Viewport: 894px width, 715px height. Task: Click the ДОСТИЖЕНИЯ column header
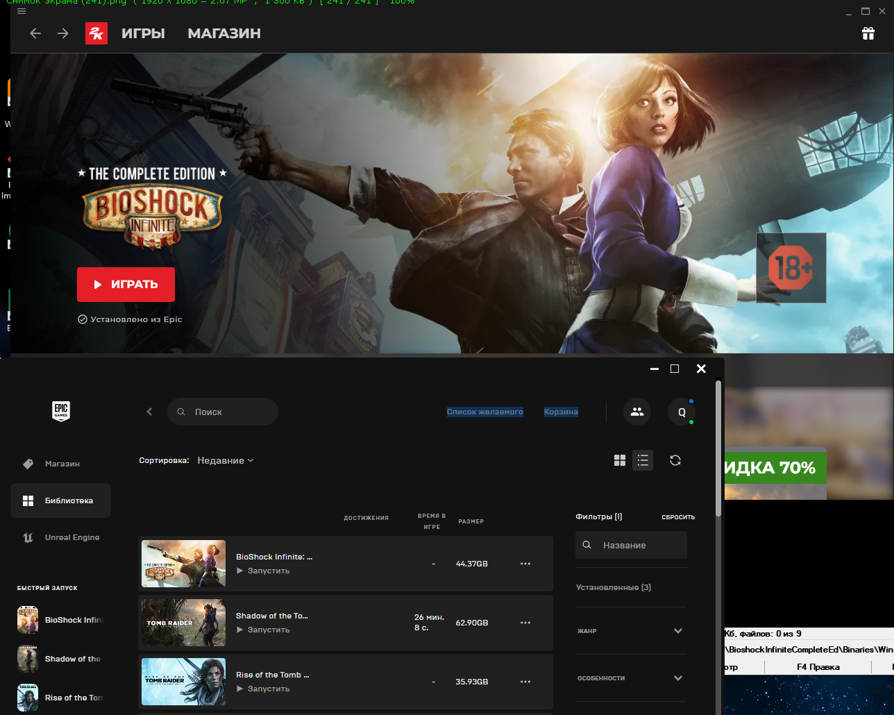pos(366,518)
